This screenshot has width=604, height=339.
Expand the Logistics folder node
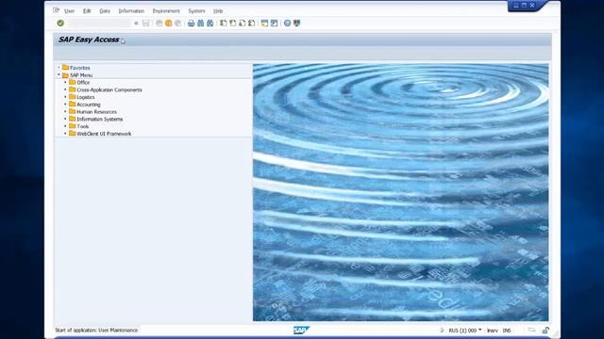click(x=65, y=97)
